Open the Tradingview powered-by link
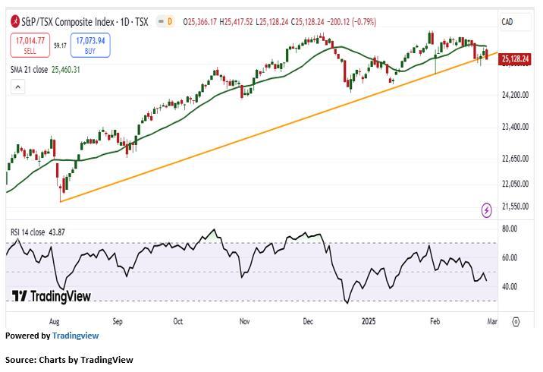 coord(75,335)
